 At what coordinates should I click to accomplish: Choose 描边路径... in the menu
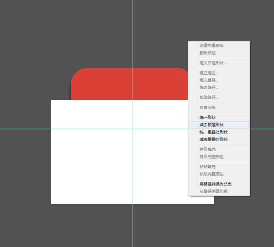(x=209, y=87)
